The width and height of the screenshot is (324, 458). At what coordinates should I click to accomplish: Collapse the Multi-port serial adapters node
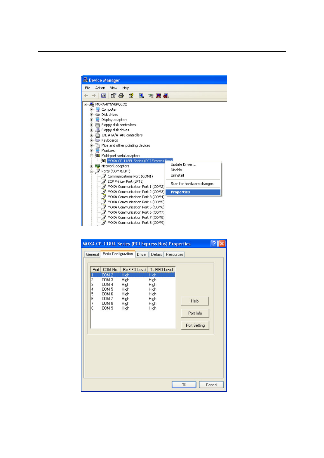pos(92,156)
